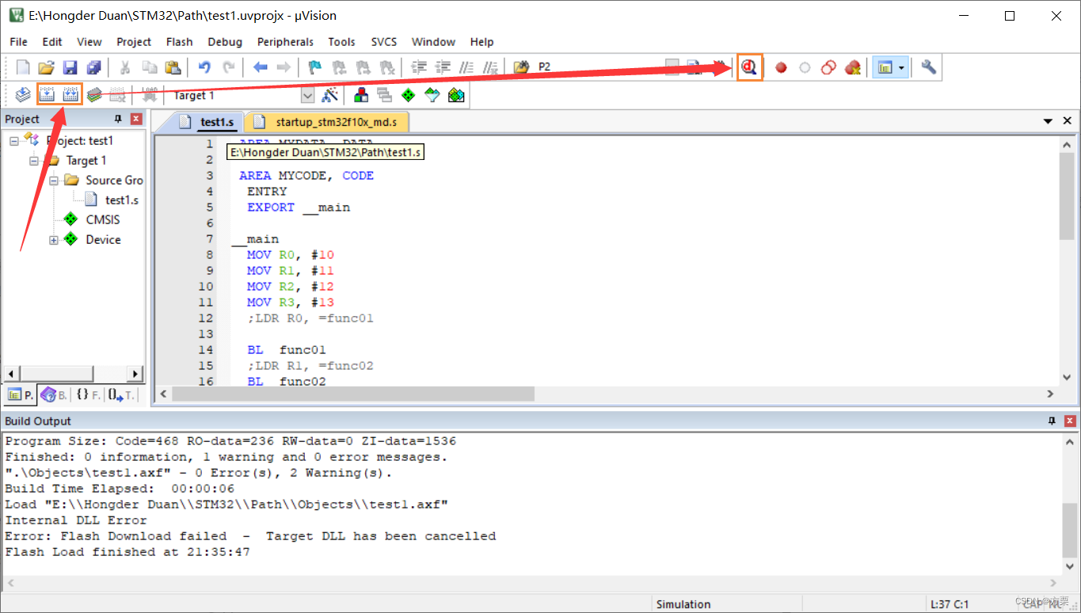The height and width of the screenshot is (613, 1081).
Task: Create a new file with the toolbar icon
Action: 23,67
